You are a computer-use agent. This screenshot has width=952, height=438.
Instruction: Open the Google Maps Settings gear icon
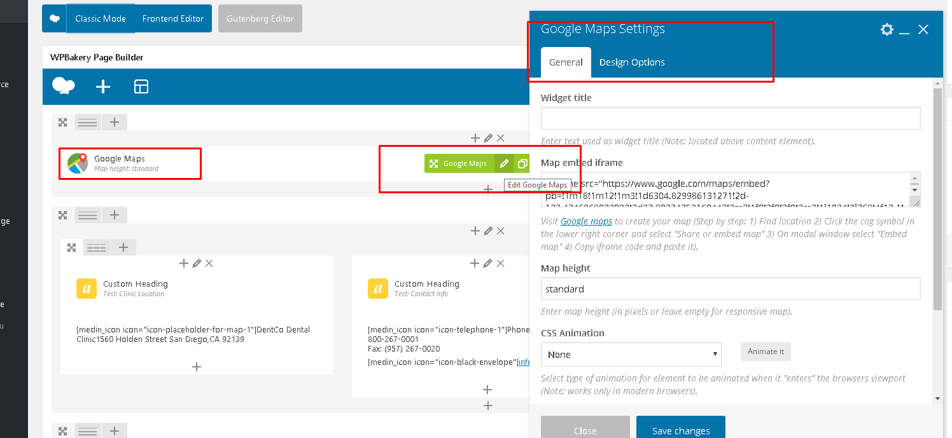coord(886,29)
